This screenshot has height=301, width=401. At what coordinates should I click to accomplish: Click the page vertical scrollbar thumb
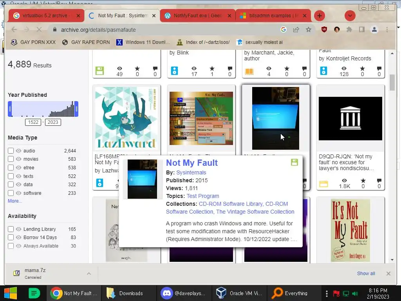tap(392, 82)
